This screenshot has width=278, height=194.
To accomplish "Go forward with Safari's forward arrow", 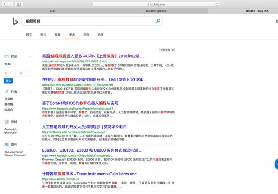I will [10, 4].
